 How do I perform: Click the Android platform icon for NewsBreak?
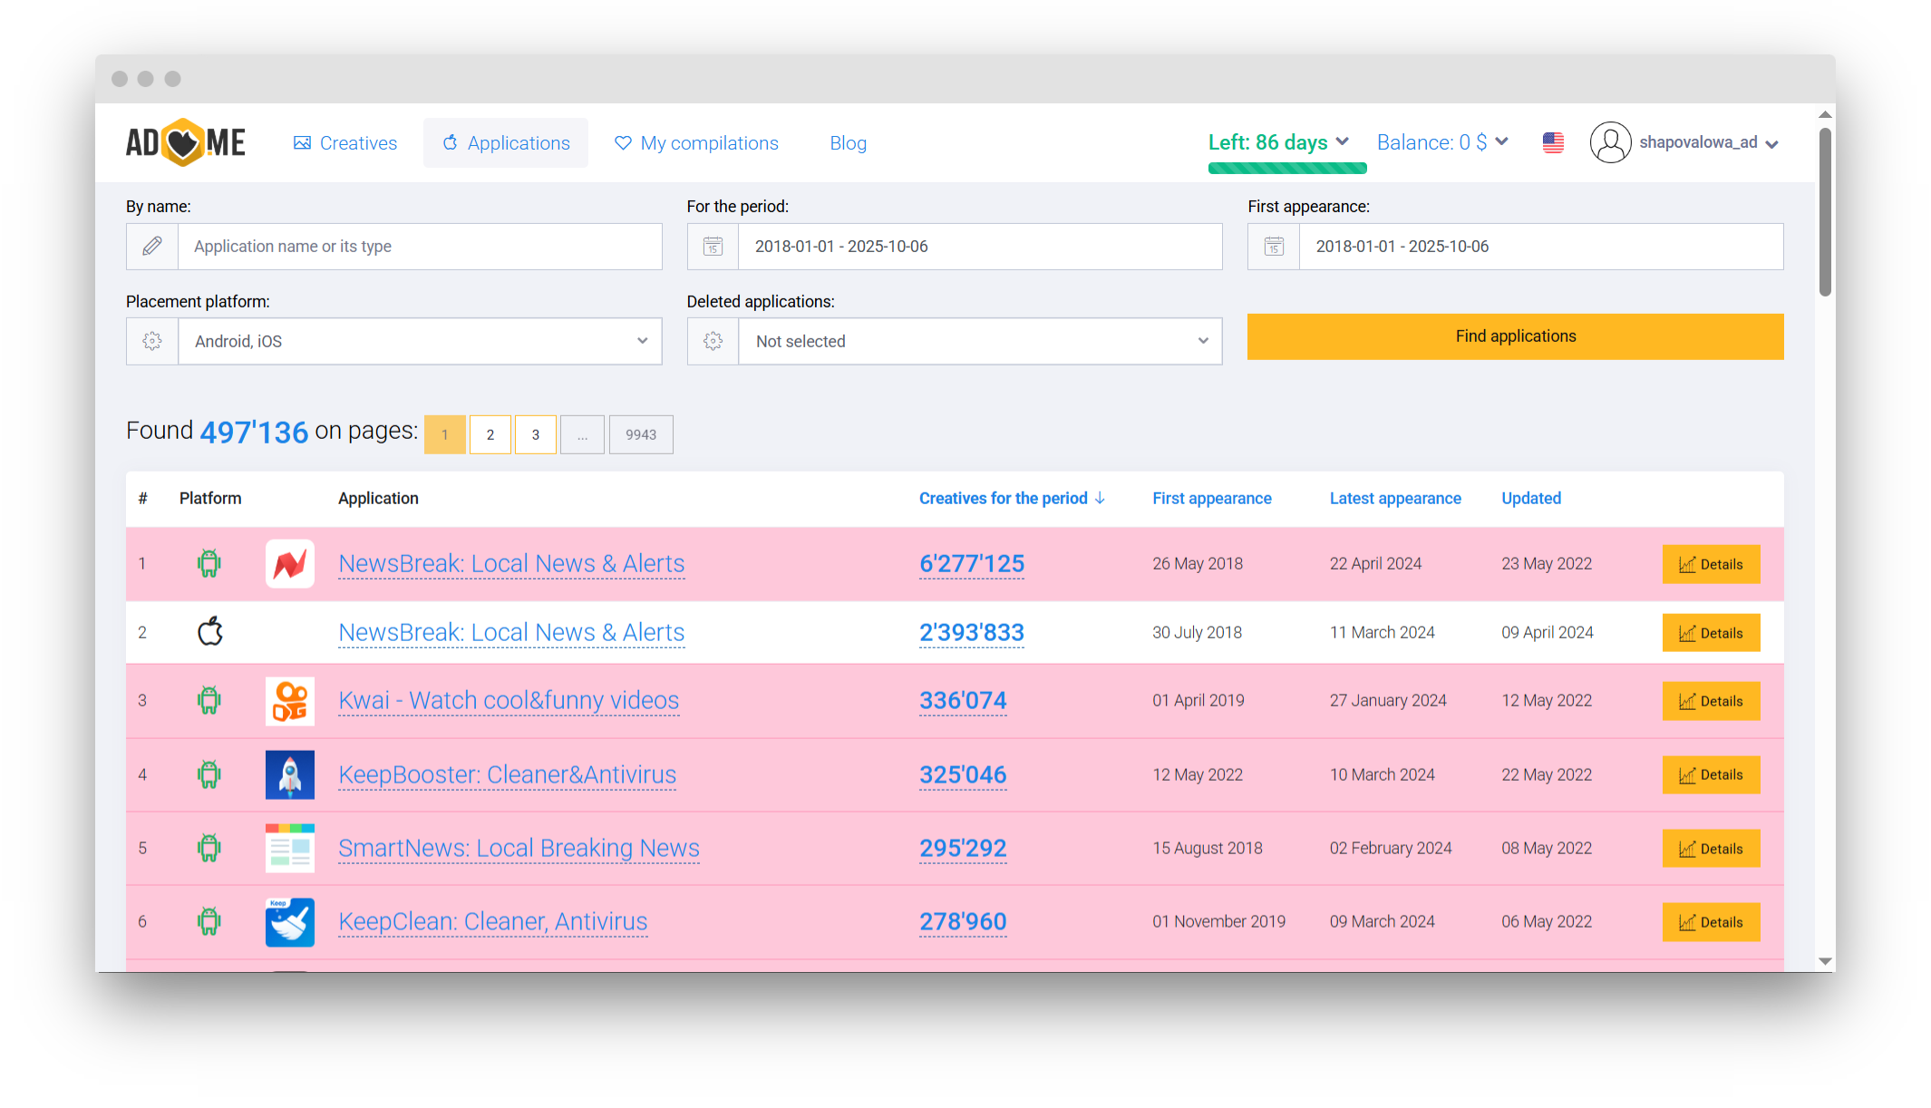pos(209,563)
